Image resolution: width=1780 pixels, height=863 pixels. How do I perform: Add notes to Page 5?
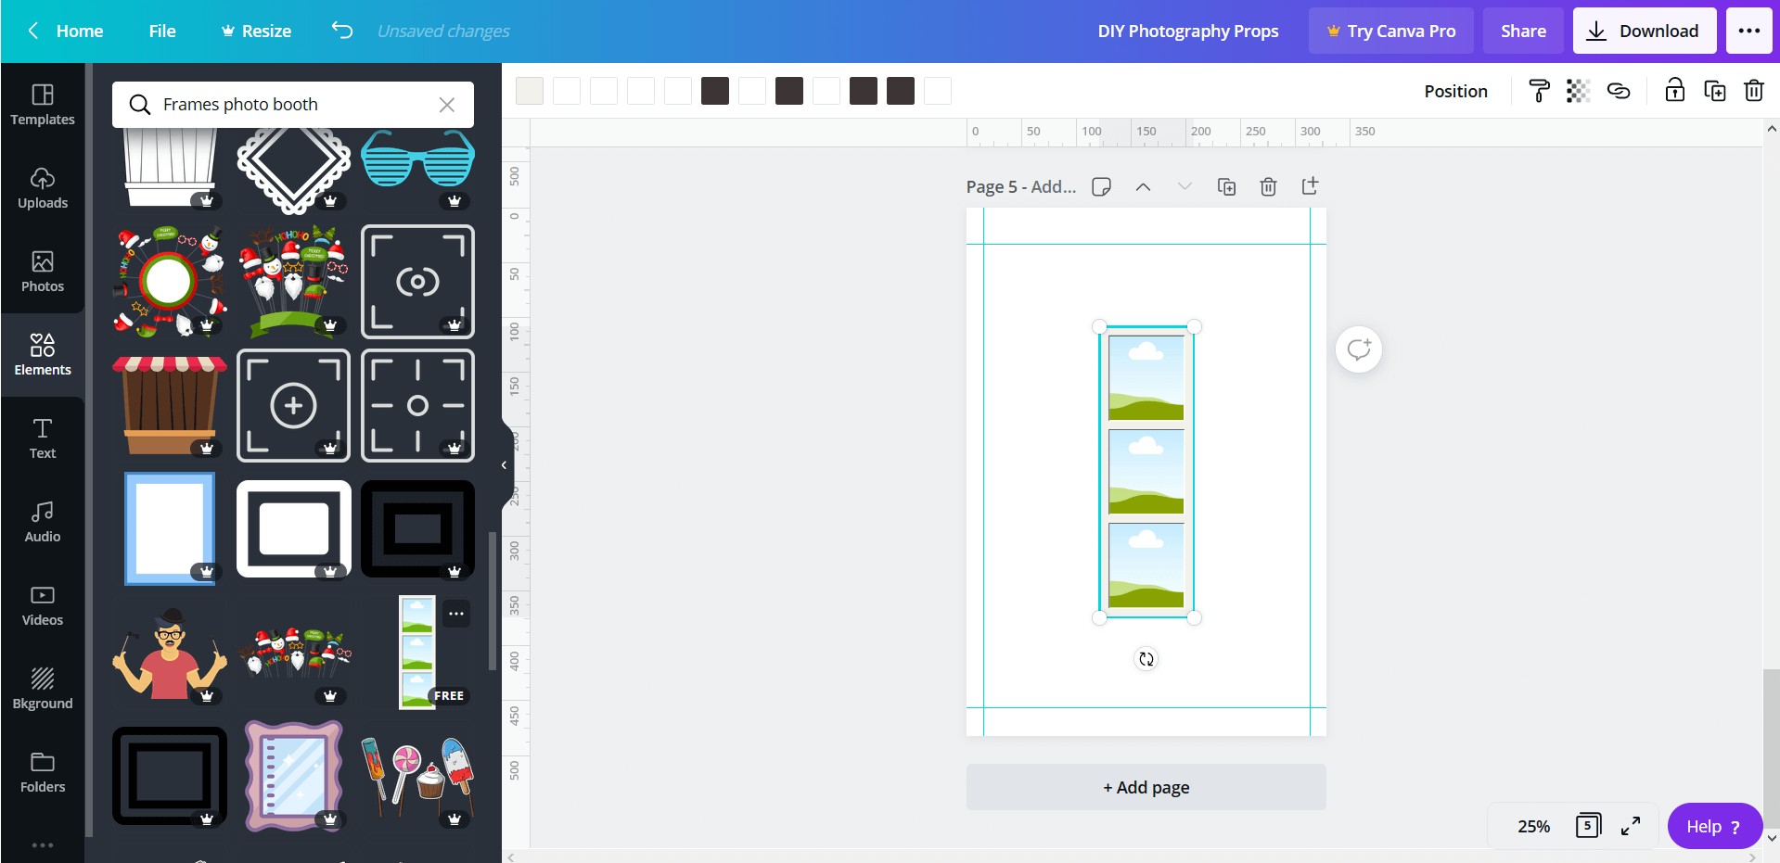coord(1101,186)
